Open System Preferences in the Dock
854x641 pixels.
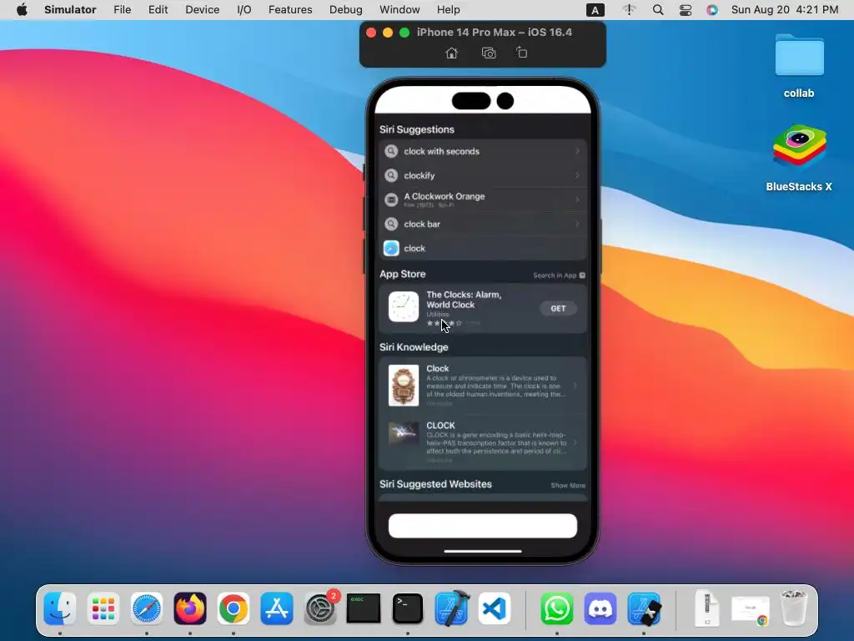(x=320, y=608)
